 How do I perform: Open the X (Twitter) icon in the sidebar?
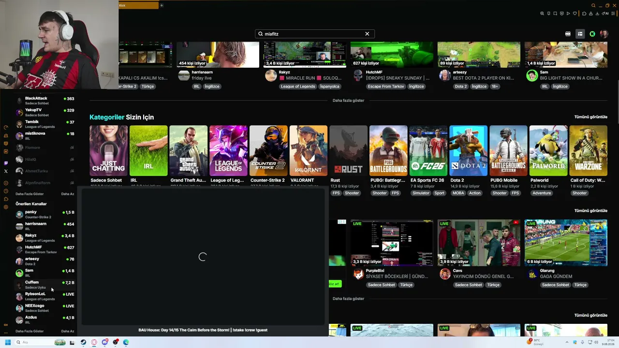pyautogui.click(x=6, y=171)
